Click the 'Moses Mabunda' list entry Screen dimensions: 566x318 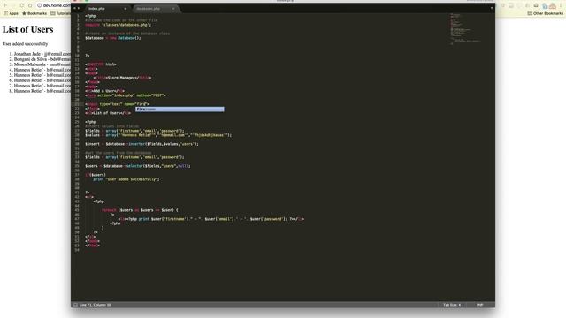pyautogui.click(x=42, y=64)
